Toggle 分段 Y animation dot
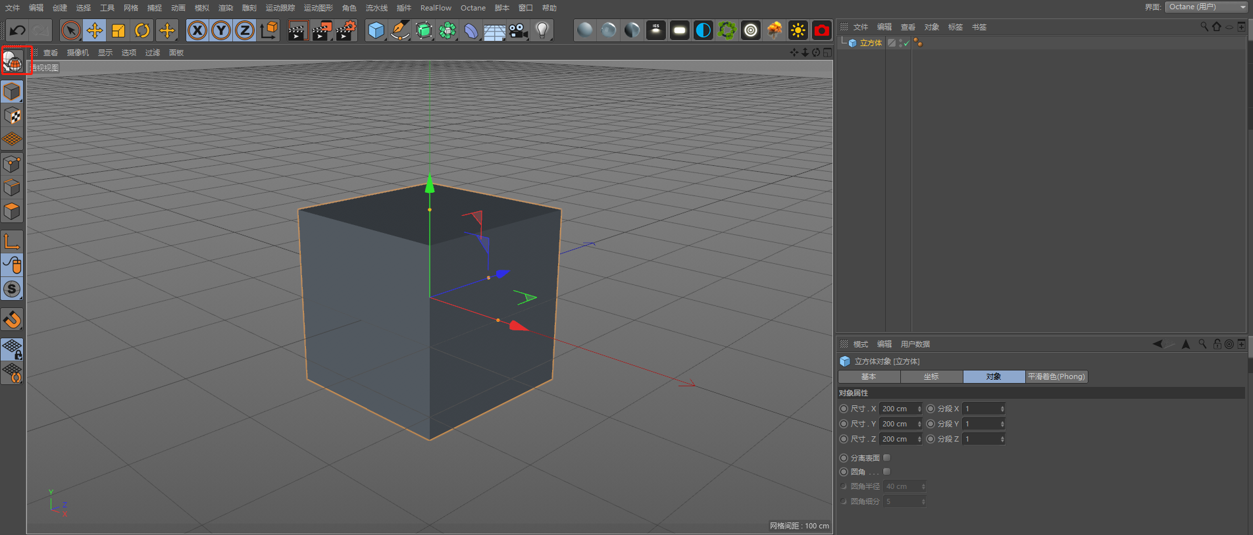 coord(931,424)
